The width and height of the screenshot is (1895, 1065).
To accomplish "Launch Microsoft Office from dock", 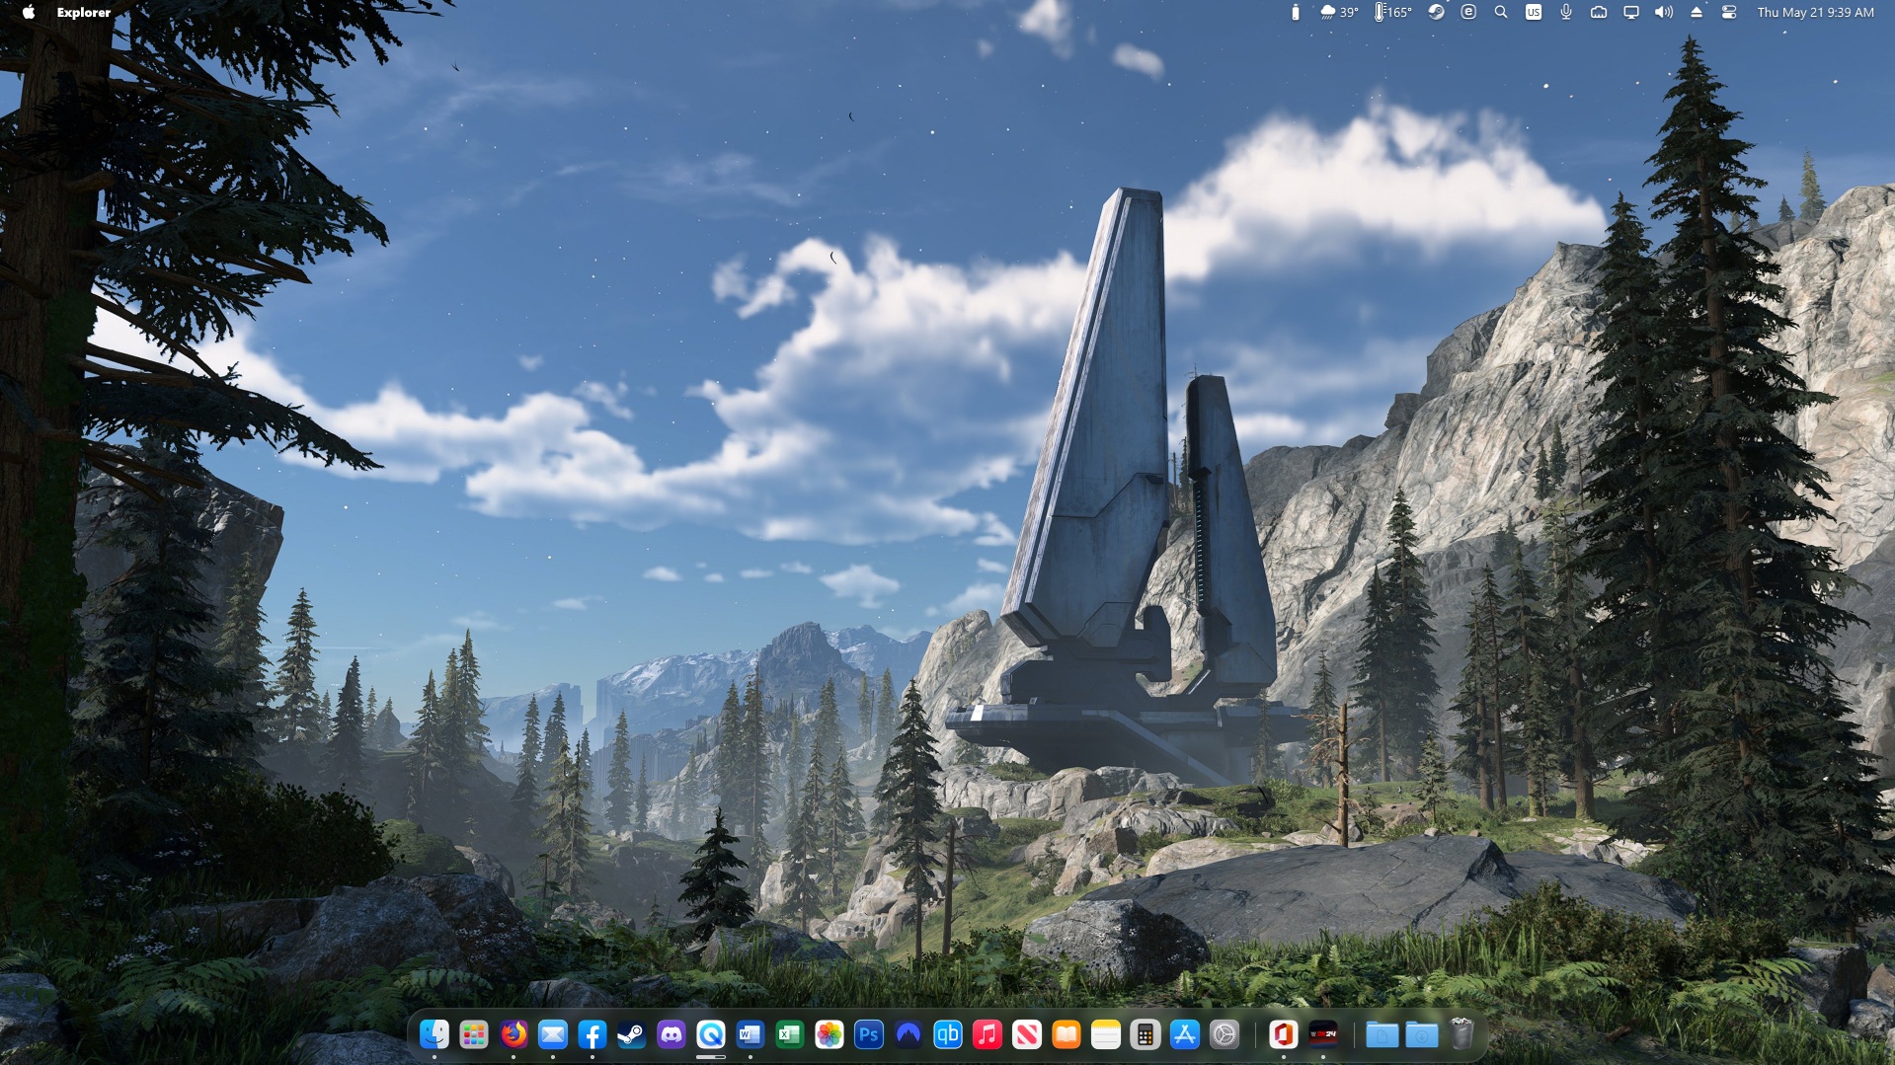I will coord(1284,1034).
